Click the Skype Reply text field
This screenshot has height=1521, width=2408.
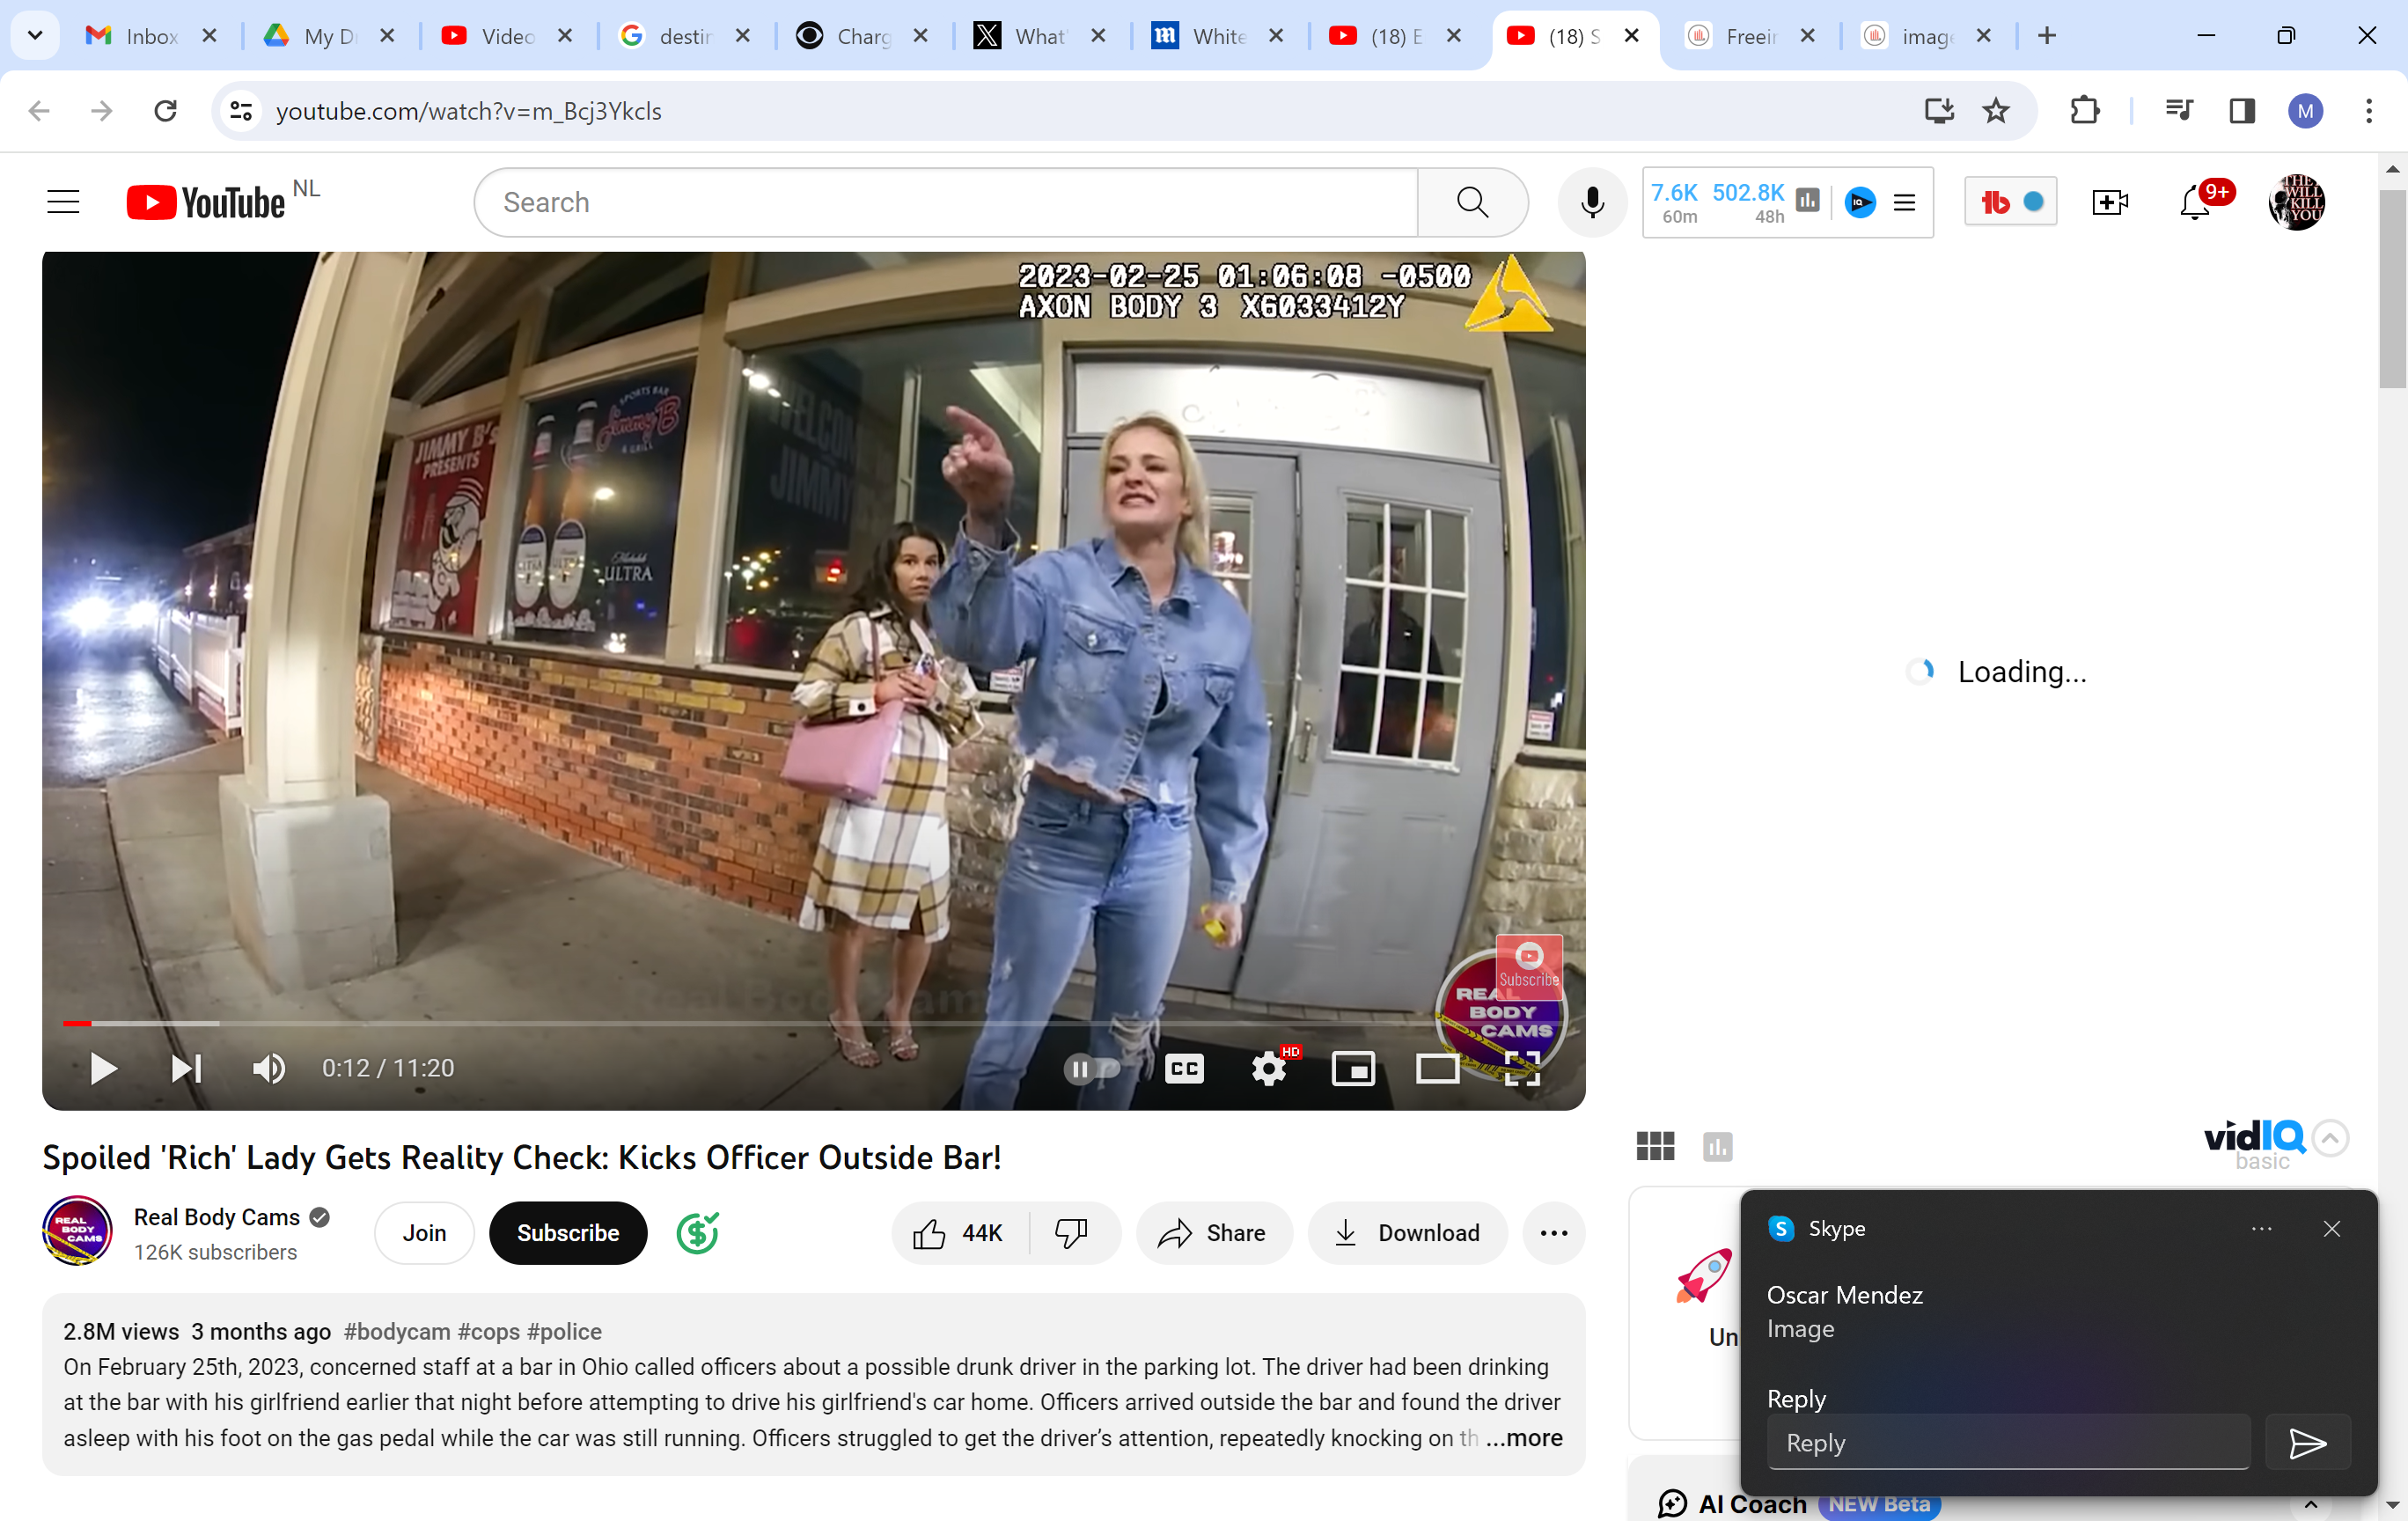pyautogui.click(x=2008, y=1442)
